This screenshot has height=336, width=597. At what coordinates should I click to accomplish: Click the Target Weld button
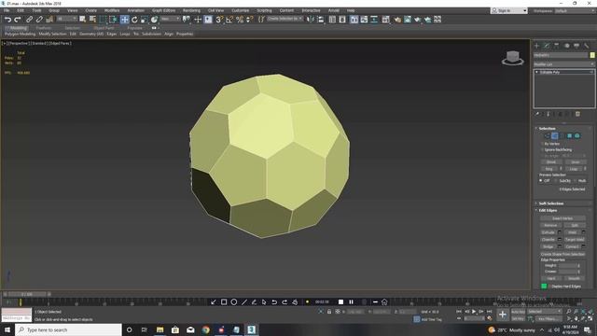click(x=575, y=240)
